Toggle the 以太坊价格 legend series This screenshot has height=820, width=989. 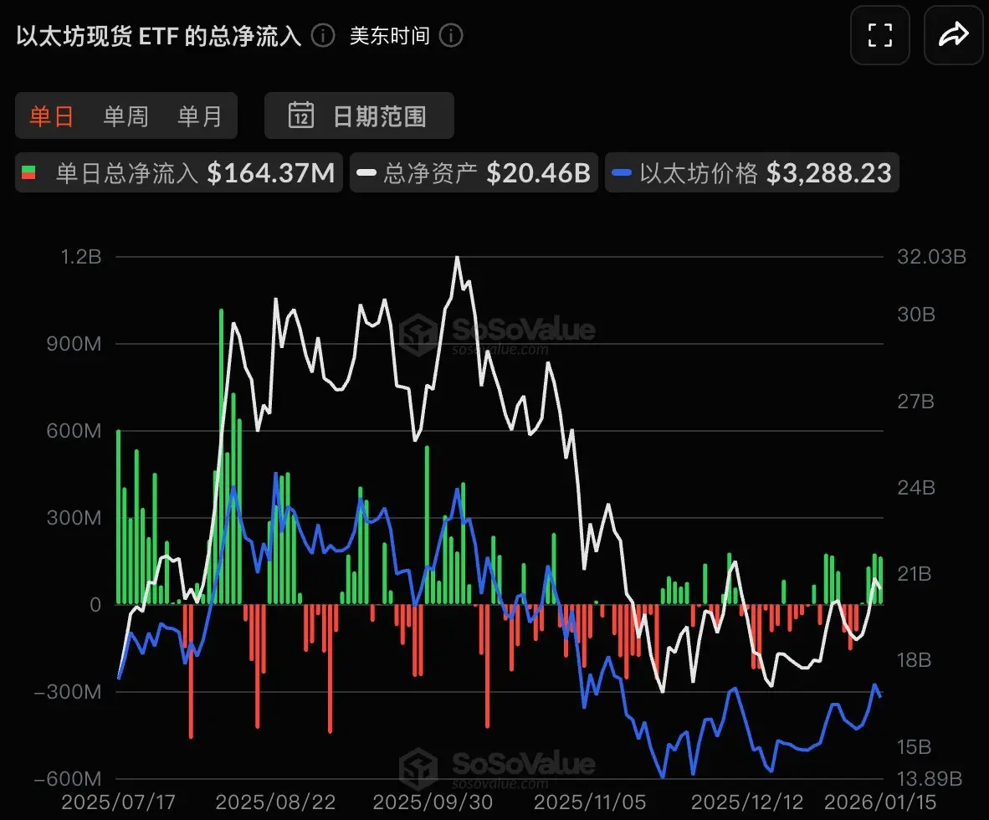tap(752, 172)
